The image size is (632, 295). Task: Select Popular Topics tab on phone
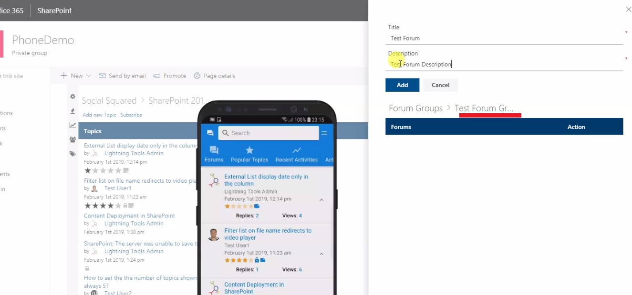249,154
